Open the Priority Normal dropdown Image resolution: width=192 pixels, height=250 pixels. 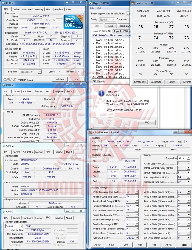click(107, 20)
